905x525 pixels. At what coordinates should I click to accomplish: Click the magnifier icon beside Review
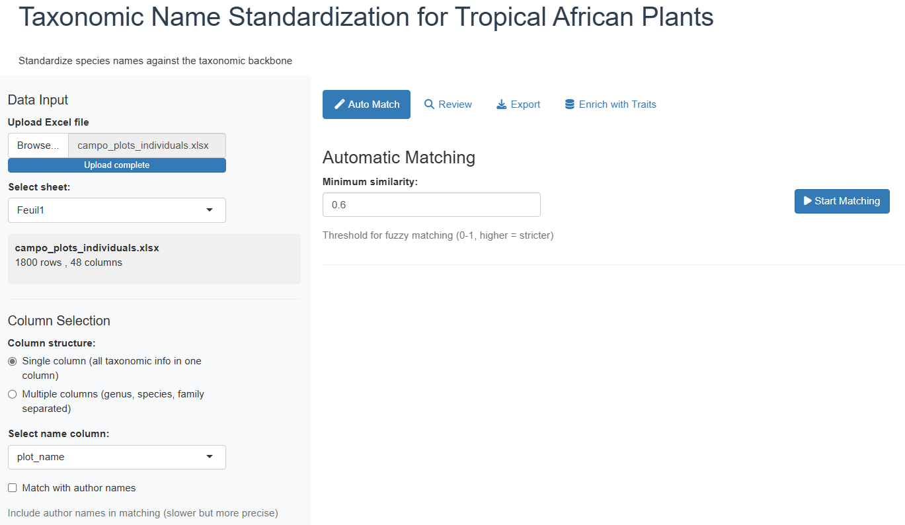click(429, 104)
